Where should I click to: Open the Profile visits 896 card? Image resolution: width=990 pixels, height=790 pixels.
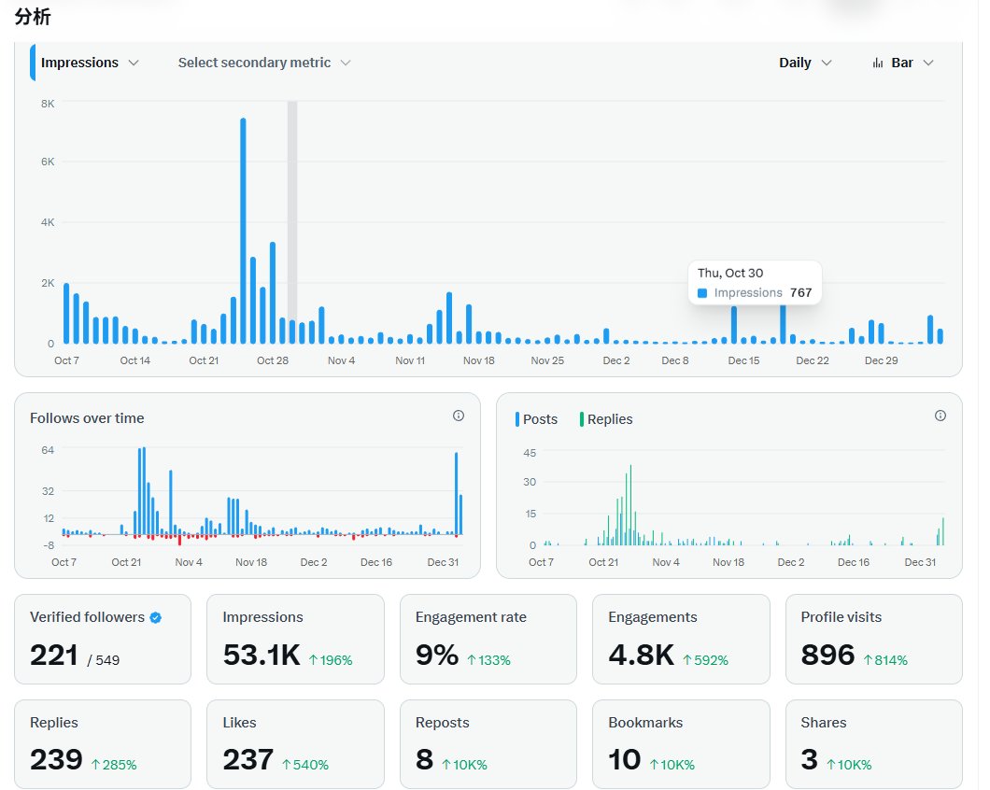(874, 639)
